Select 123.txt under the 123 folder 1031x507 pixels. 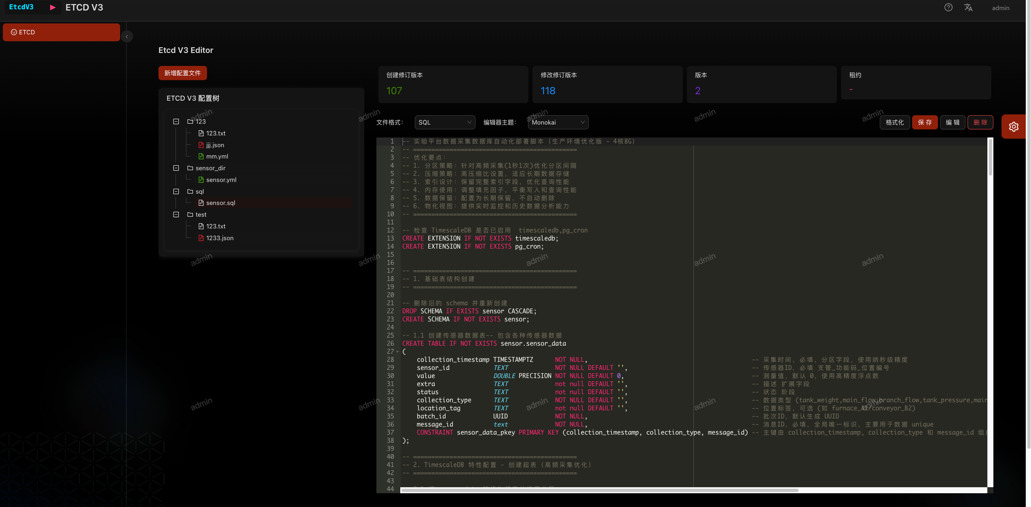(x=216, y=133)
